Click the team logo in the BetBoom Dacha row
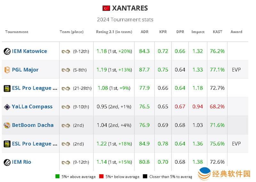The image size is (256, 182). [66, 125]
